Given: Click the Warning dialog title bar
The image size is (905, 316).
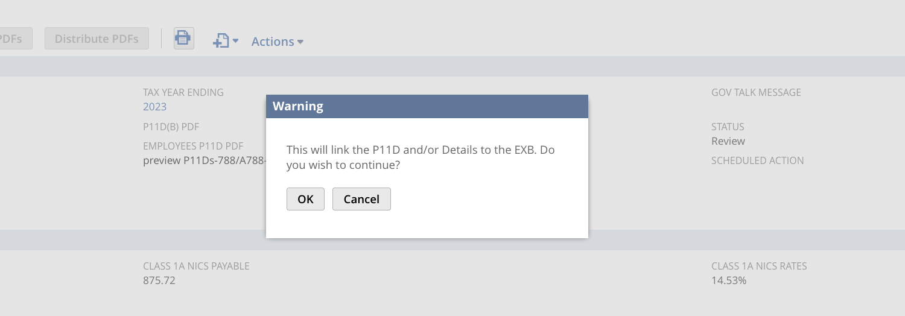Looking at the screenshot, I should tap(427, 106).
